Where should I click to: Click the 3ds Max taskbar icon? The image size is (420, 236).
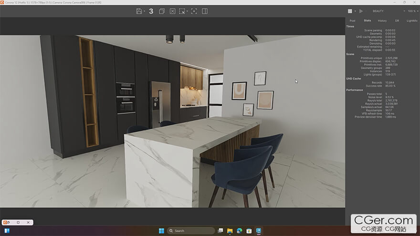(x=259, y=231)
